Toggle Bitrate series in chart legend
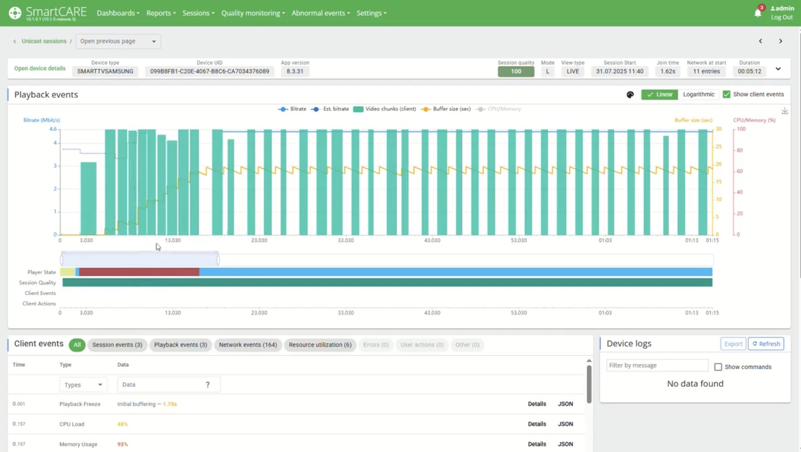This screenshot has height=452, width=801. pos(292,109)
